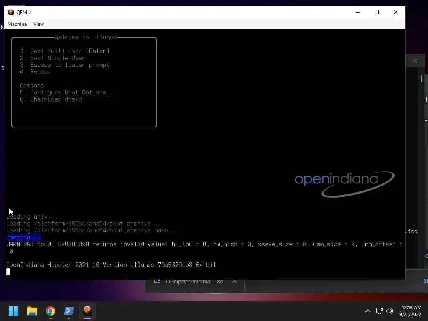Show hidden system tray icons

(x=368, y=311)
